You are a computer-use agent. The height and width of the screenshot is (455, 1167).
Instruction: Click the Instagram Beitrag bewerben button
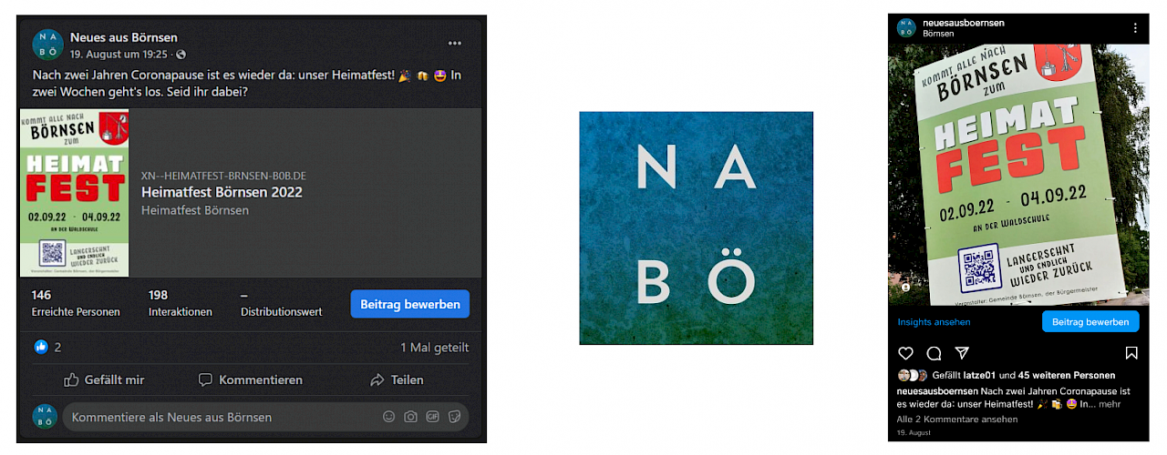point(1090,322)
